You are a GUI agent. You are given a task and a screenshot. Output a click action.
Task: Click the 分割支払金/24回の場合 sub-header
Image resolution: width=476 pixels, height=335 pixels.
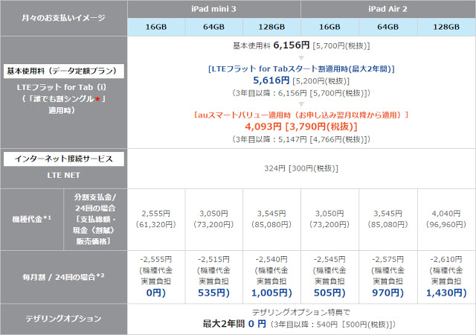pyautogui.click(x=95, y=219)
